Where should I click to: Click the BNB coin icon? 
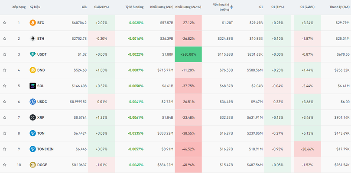pyautogui.click(x=32, y=70)
